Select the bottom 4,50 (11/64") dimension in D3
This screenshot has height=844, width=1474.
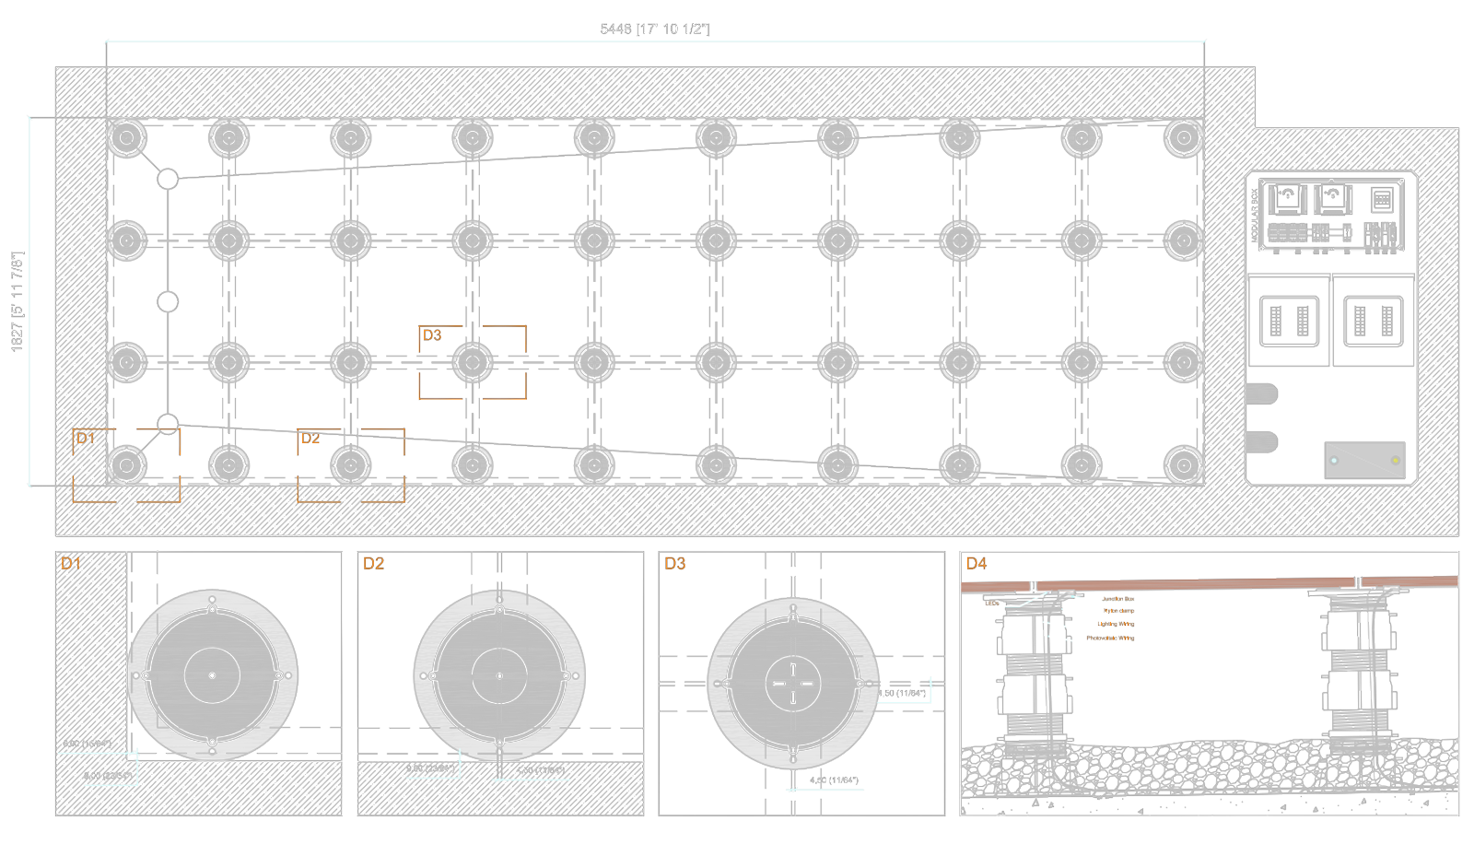(834, 780)
